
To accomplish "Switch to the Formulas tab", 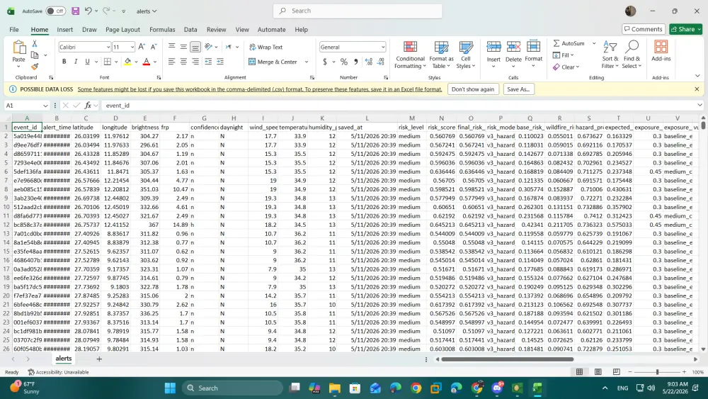I will click(162, 29).
